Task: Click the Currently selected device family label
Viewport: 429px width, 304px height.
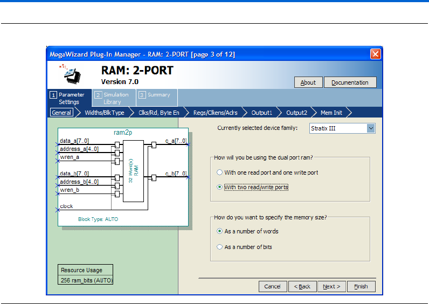Action: [257, 128]
